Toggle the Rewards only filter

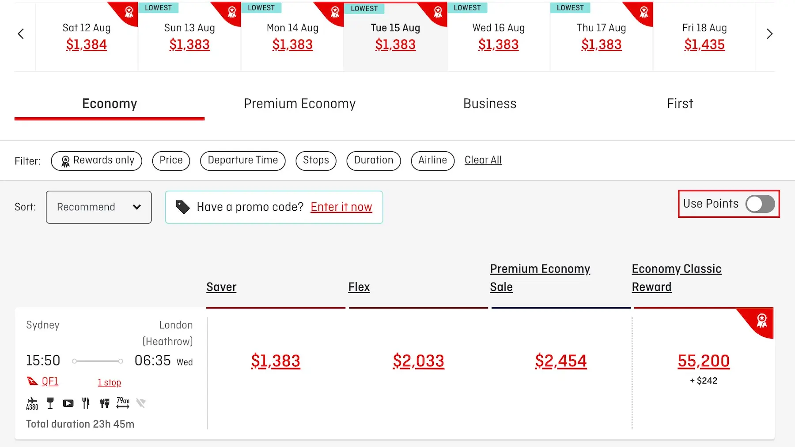(x=97, y=160)
